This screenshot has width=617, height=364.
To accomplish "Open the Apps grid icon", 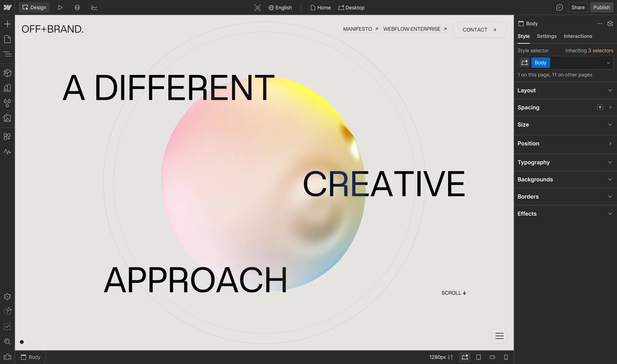I will coord(7,136).
